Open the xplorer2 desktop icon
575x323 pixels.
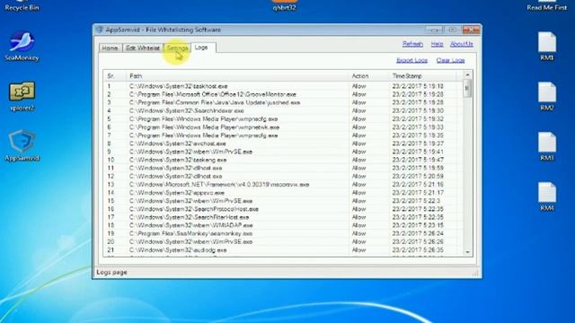22,96
